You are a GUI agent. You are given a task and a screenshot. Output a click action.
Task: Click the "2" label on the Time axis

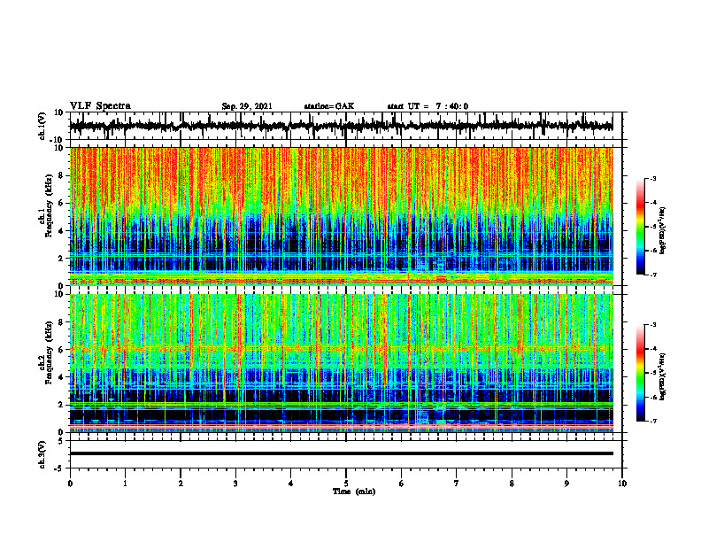pos(181,484)
